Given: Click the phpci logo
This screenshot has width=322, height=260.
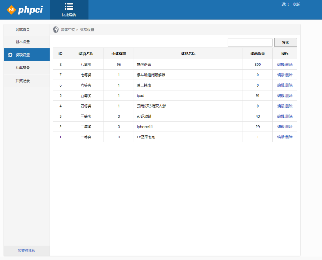Looking at the screenshot, I should 25,10.
